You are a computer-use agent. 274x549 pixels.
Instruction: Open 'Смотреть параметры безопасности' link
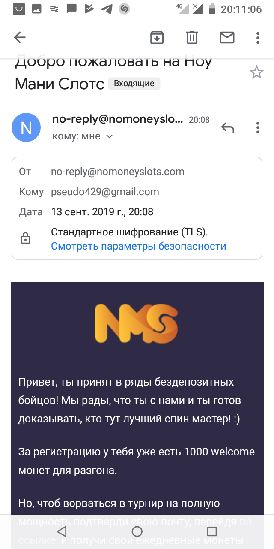coord(139,246)
